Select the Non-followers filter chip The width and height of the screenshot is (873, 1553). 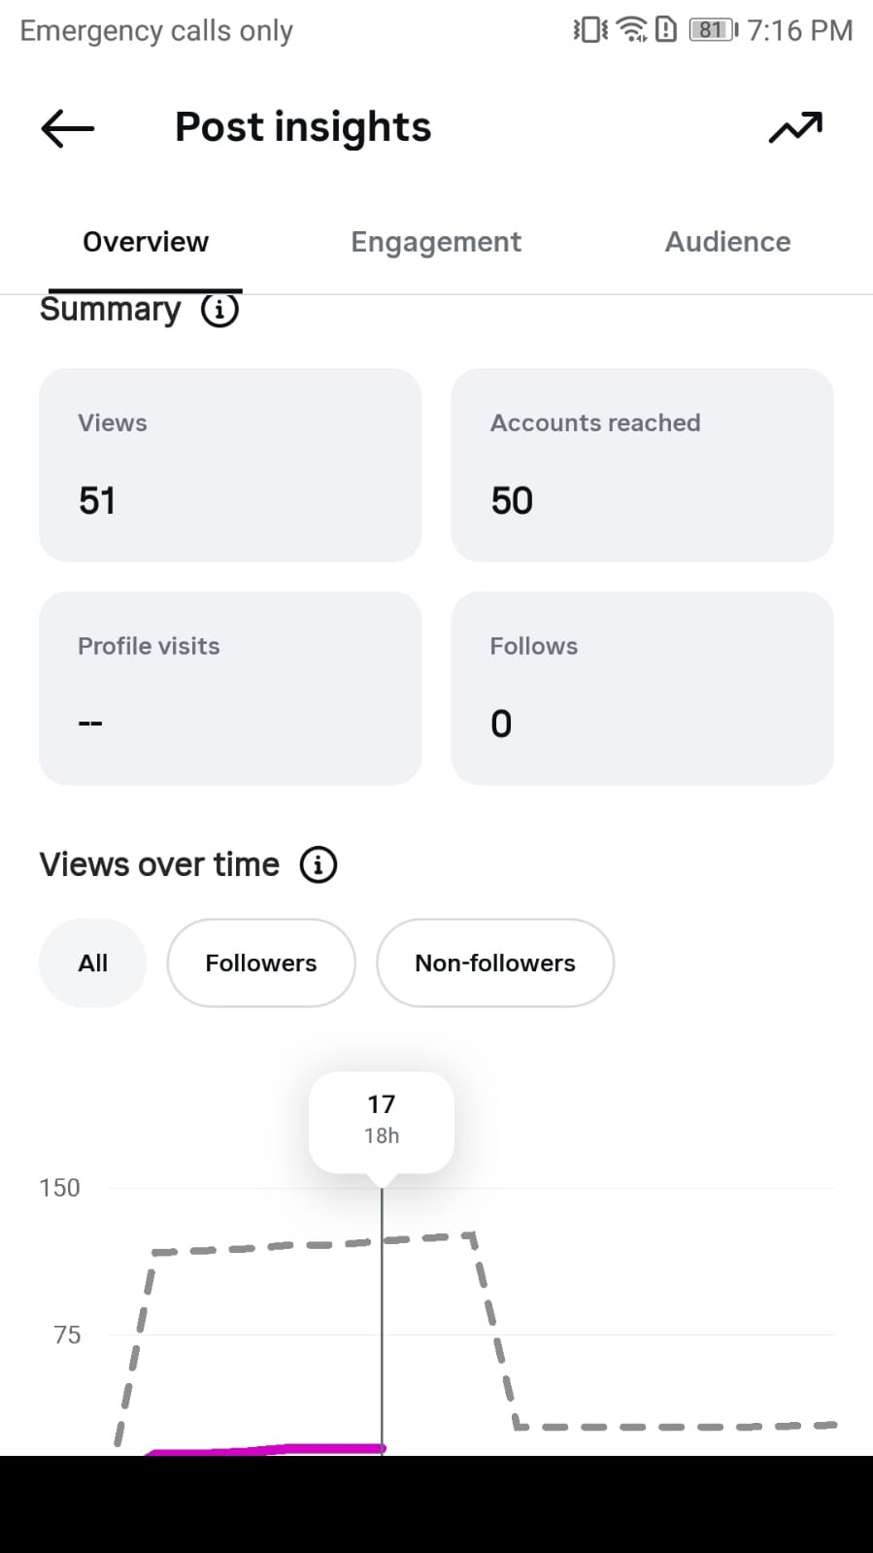point(495,962)
